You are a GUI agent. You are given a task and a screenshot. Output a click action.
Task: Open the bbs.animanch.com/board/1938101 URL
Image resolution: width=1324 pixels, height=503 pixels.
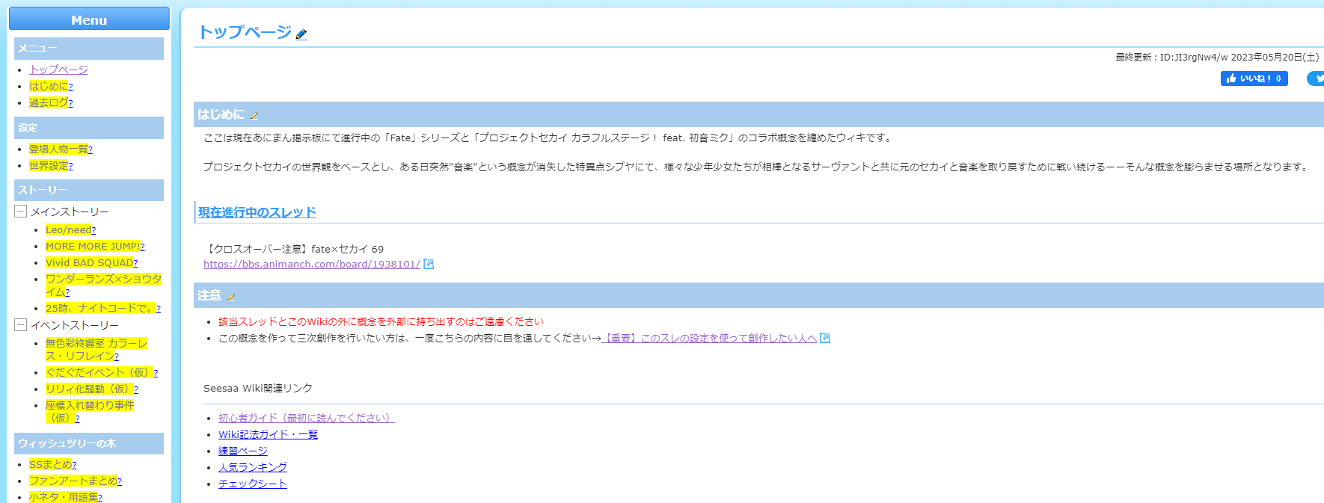(312, 264)
